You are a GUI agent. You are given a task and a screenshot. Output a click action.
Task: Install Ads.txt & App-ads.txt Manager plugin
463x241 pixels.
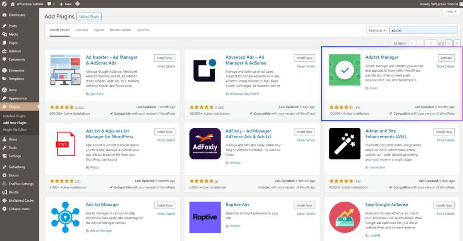(165, 132)
